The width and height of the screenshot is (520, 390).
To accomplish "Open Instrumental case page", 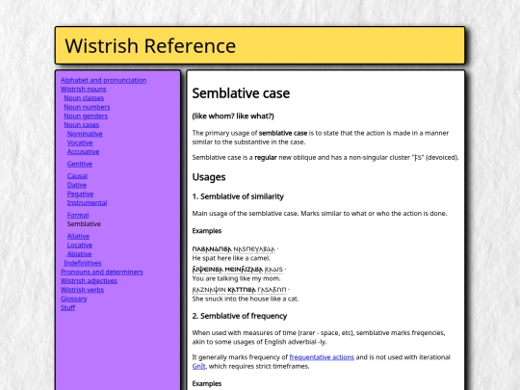I will 88,203.
